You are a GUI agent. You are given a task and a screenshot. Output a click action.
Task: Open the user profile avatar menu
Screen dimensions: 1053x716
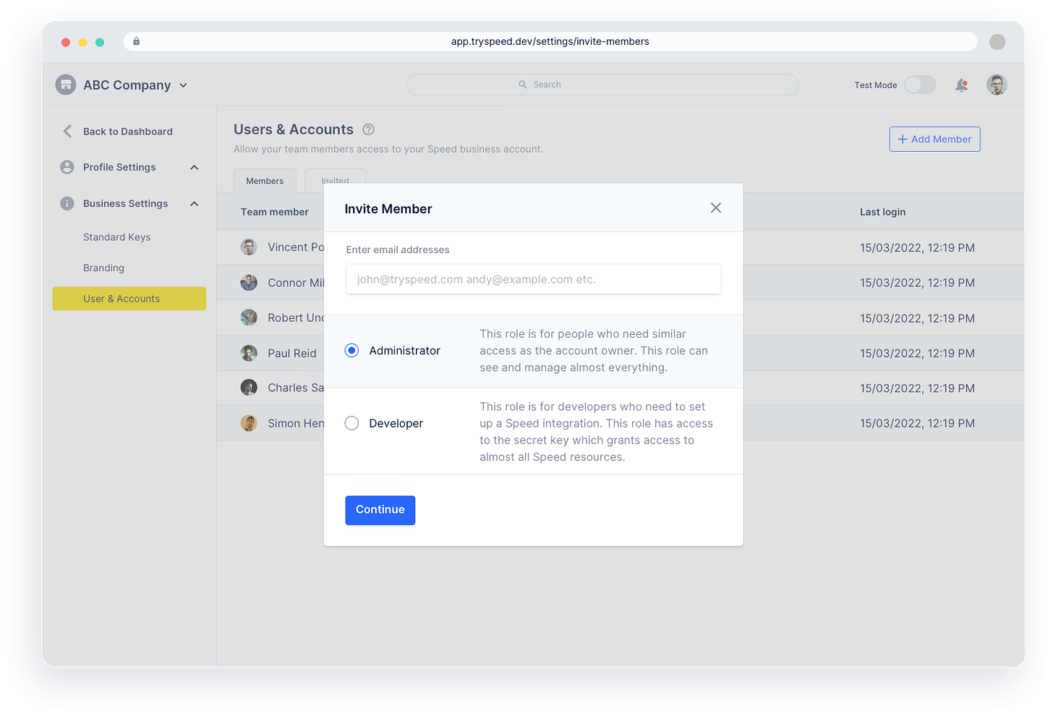pos(997,85)
